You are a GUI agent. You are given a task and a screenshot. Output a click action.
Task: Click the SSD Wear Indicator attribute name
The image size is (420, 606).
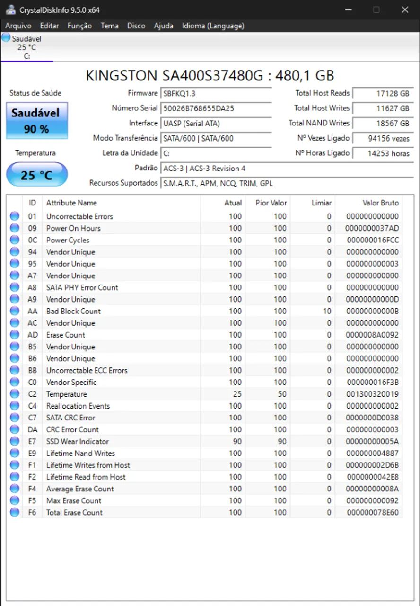78,441
